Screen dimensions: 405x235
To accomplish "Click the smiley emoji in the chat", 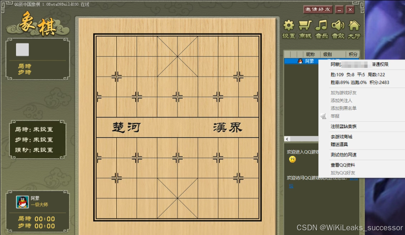I will point(292,159).
